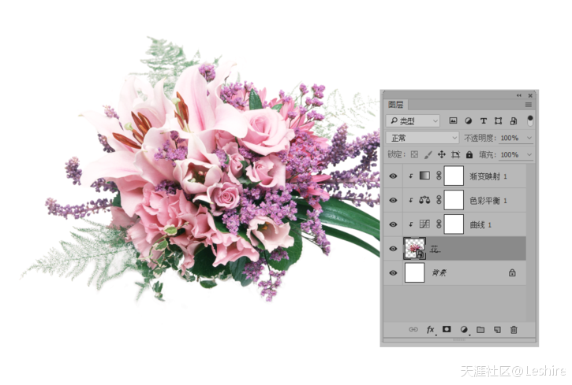Create new fill or adjustment layer
The width and height of the screenshot is (572, 385).
[464, 329]
